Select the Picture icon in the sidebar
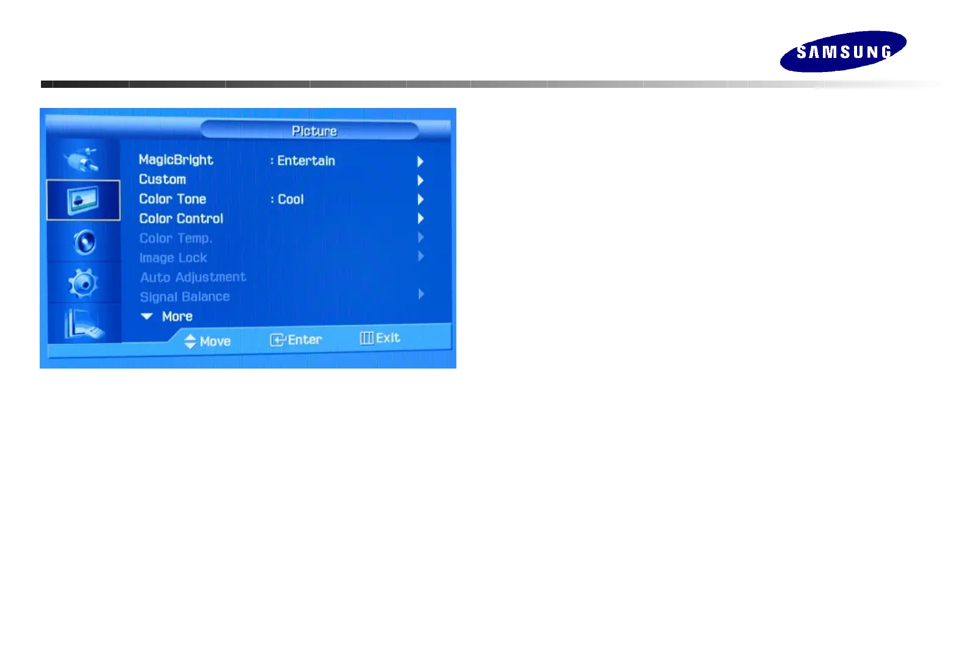Image resolution: width=953 pixels, height=659 pixels. point(83,200)
